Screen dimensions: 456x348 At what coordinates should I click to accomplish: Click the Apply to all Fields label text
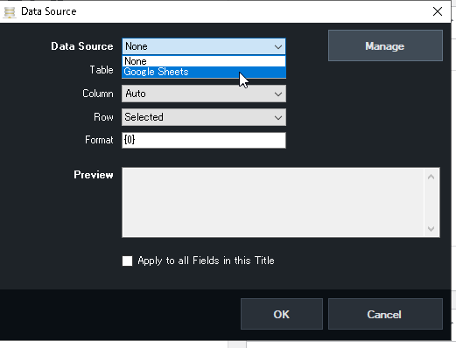206,261
